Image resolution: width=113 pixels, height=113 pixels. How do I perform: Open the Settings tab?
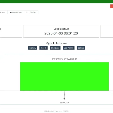pyautogui.click(x=31, y=12)
